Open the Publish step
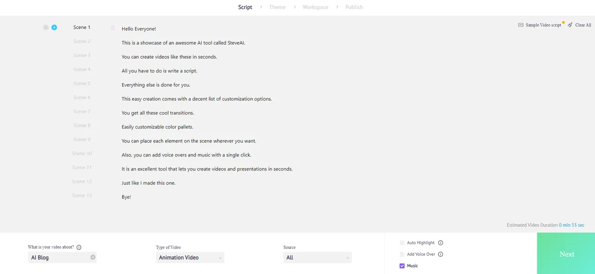This screenshot has width=595, height=274. pos(354,7)
